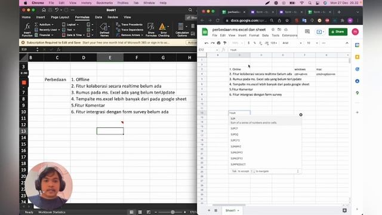Click Excel Page Layout view button in status bar
382x215 pixels.
[x=140, y=212]
